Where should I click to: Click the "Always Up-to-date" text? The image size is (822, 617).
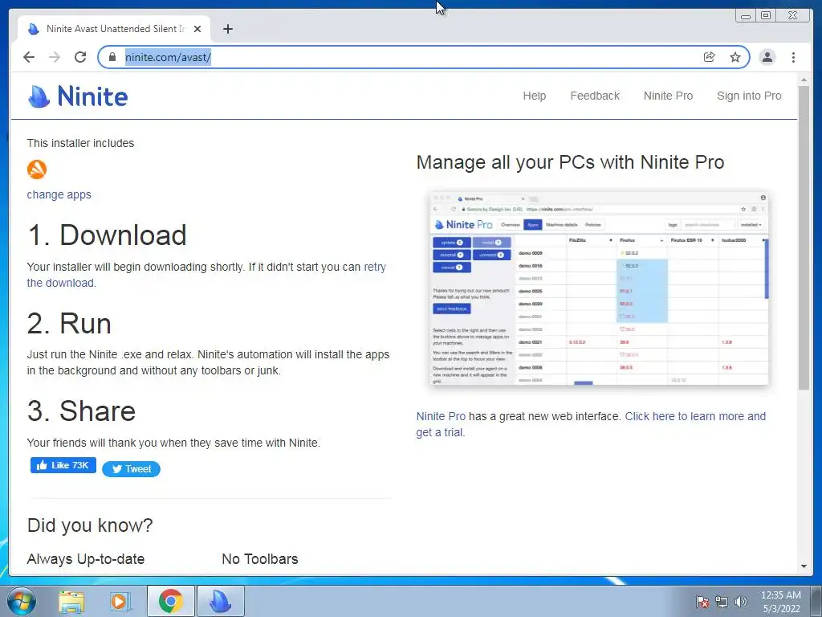pyautogui.click(x=85, y=559)
